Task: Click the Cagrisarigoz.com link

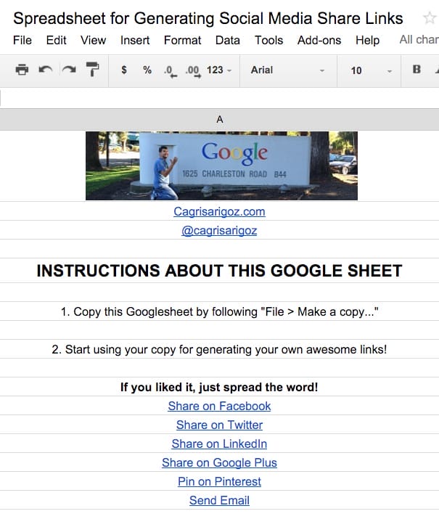Action: 219,211
